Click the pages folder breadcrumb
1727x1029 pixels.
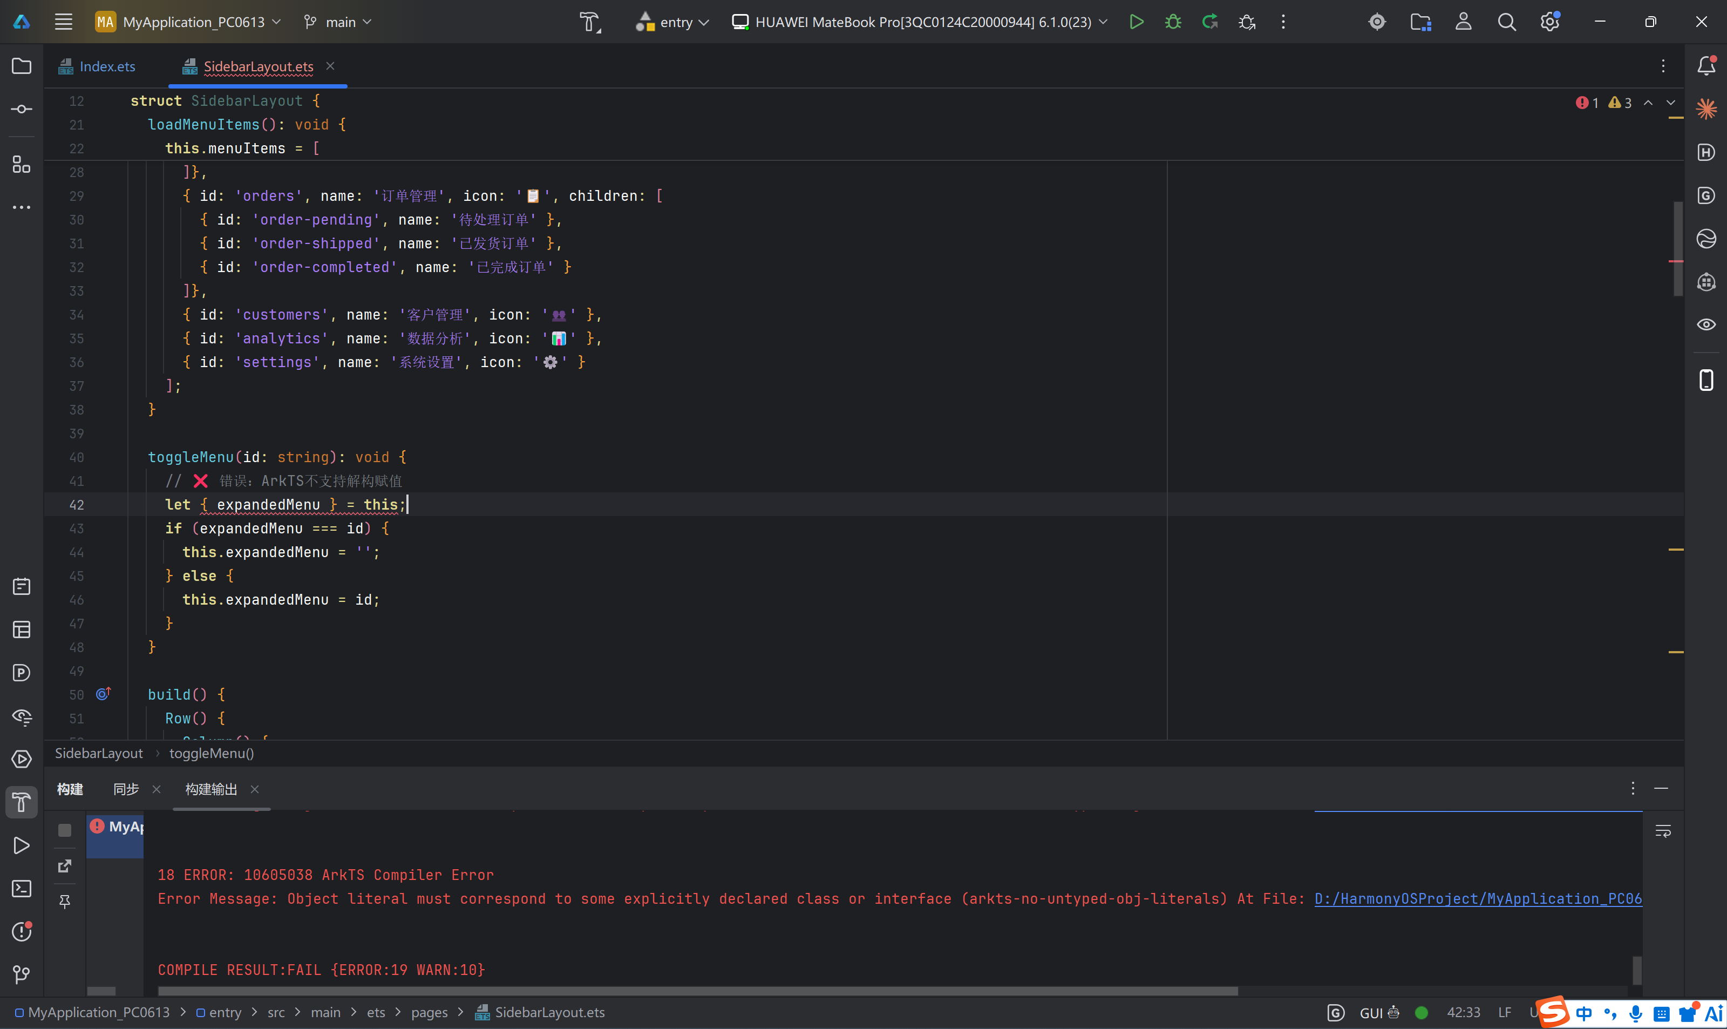(x=430, y=1012)
